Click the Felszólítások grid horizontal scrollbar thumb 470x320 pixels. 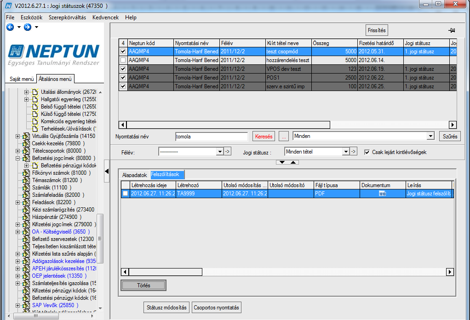click(x=166, y=272)
